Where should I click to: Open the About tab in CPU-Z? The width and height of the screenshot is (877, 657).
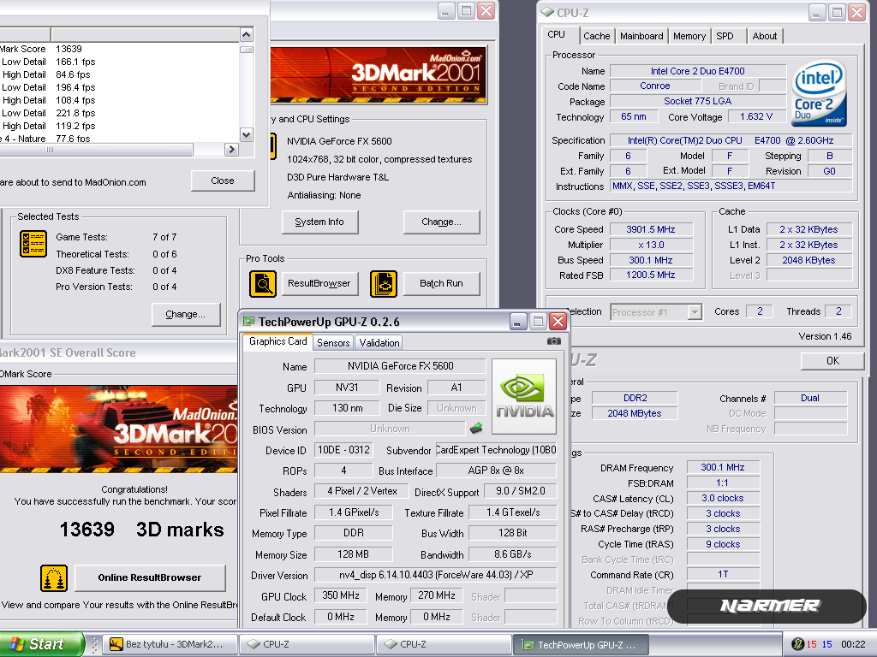(x=765, y=36)
